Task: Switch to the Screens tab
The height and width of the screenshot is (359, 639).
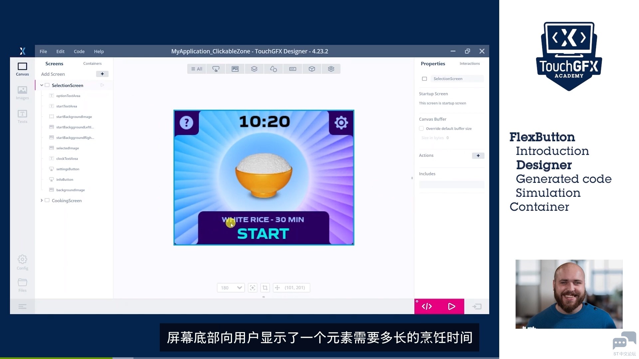Action: coord(54,63)
